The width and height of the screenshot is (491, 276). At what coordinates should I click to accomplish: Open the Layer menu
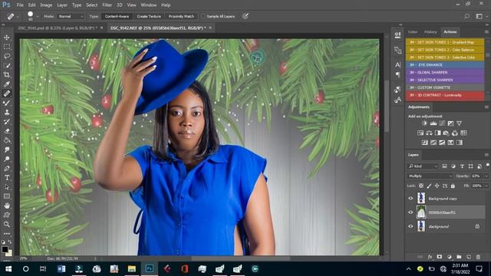tap(62, 5)
